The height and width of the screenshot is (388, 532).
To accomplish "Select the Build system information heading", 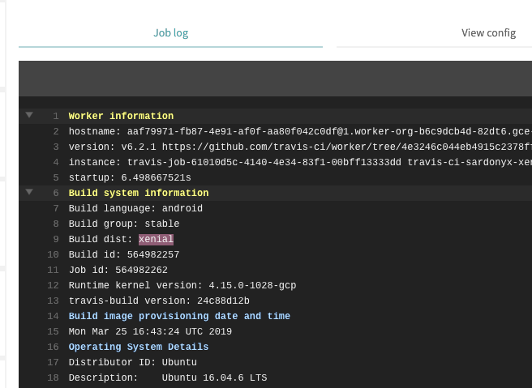I will [139, 193].
